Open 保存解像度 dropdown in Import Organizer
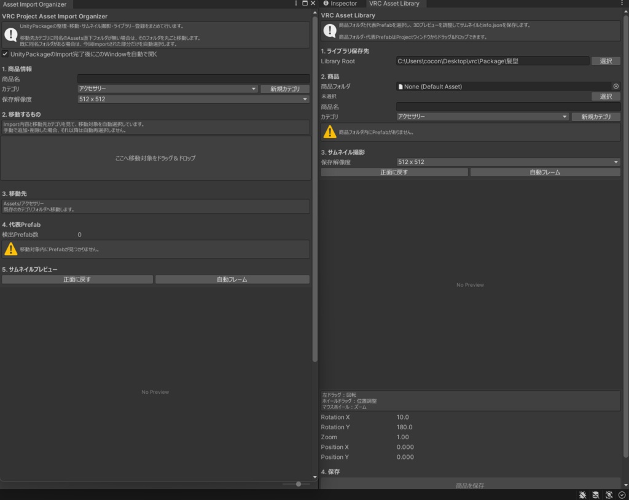629x500 pixels. tap(193, 99)
